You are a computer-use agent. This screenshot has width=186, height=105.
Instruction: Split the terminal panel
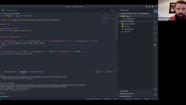(107, 72)
